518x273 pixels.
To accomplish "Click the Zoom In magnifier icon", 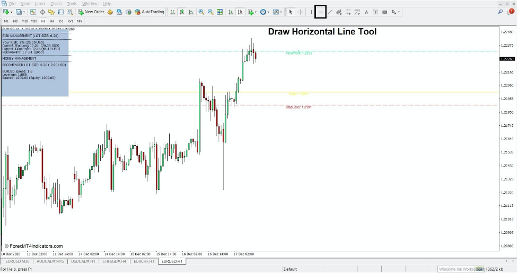I will pyautogui.click(x=201, y=12).
